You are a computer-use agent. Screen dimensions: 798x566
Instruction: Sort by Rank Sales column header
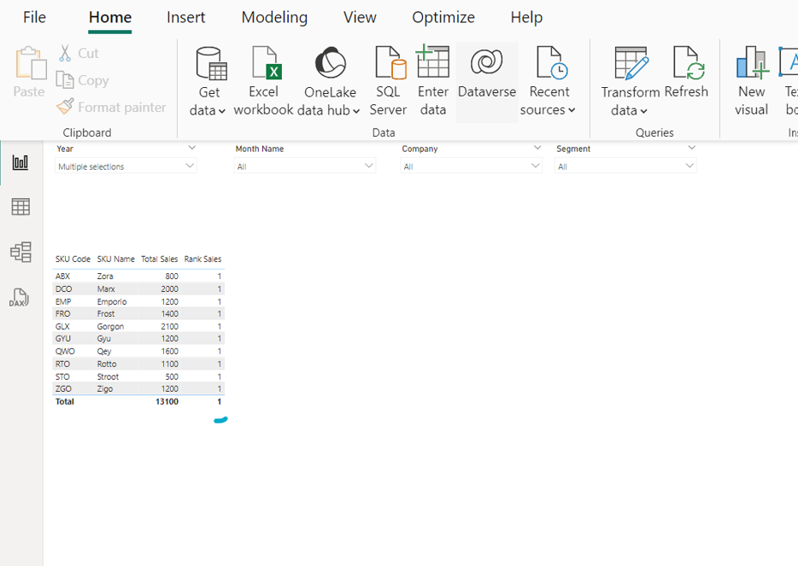click(202, 259)
